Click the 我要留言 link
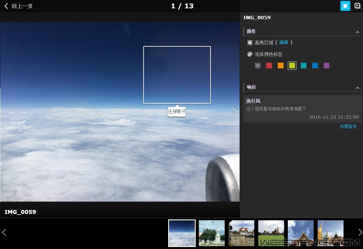Viewport: 363px width, 249px height. coord(348,126)
